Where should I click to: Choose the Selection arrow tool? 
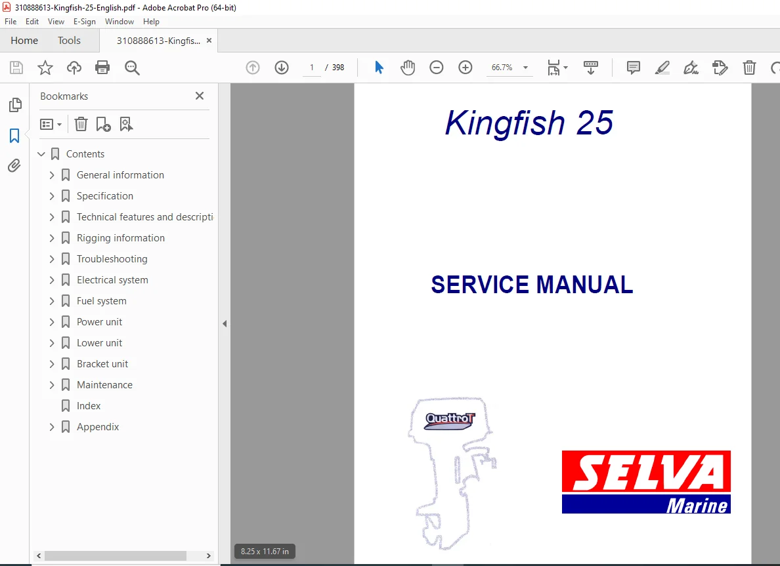379,68
